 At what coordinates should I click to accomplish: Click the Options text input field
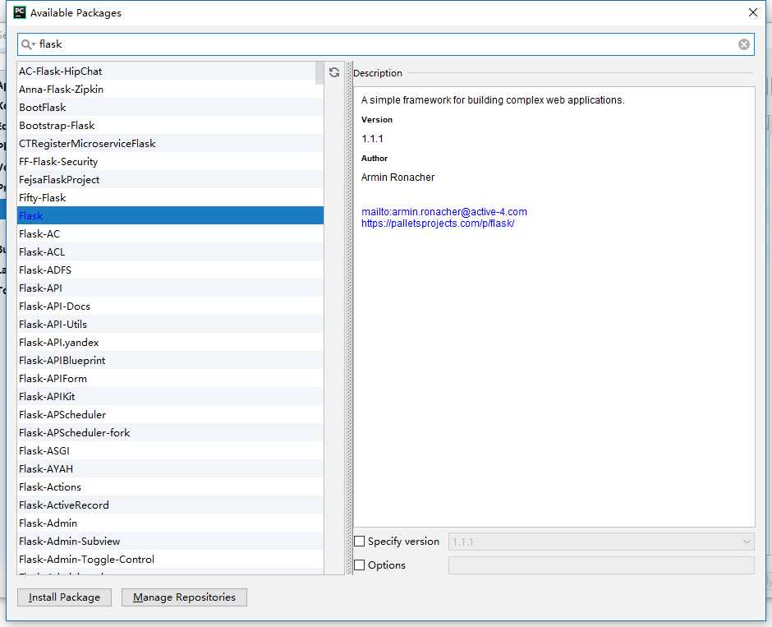click(601, 565)
